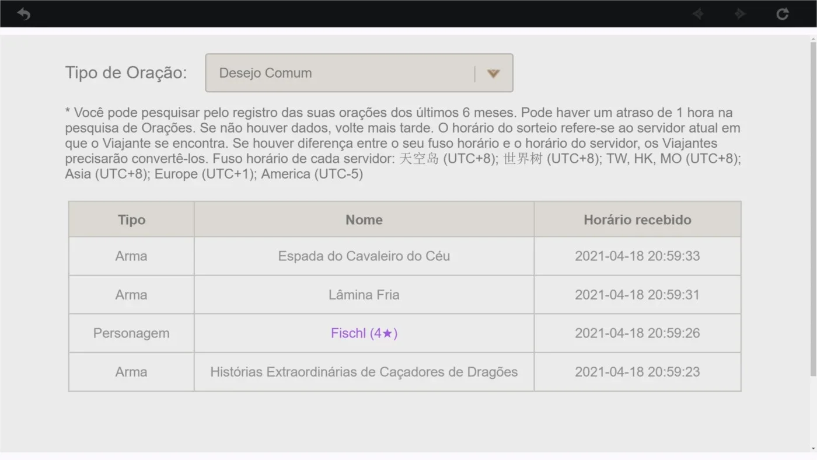Screen dimensions: 817x460
Task: Click Espada do Cavaleiro do Céu cell
Action: point(364,256)
